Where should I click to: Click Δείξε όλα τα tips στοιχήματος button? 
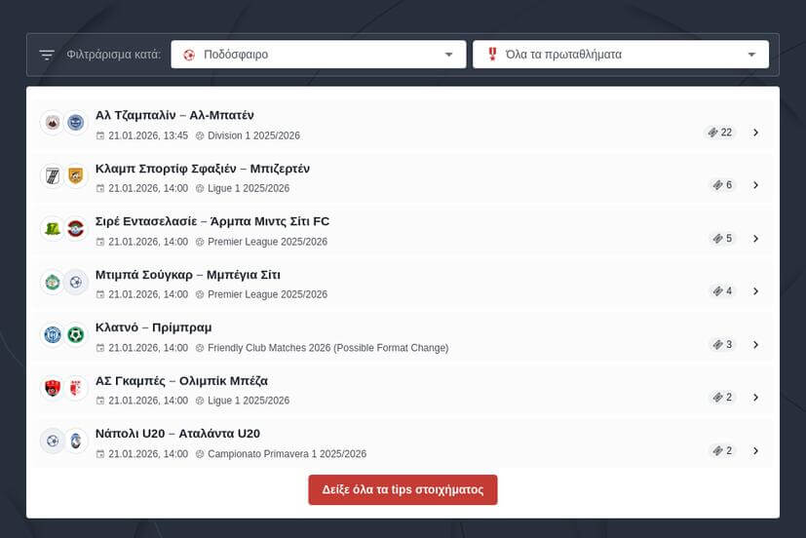[403, 489]
